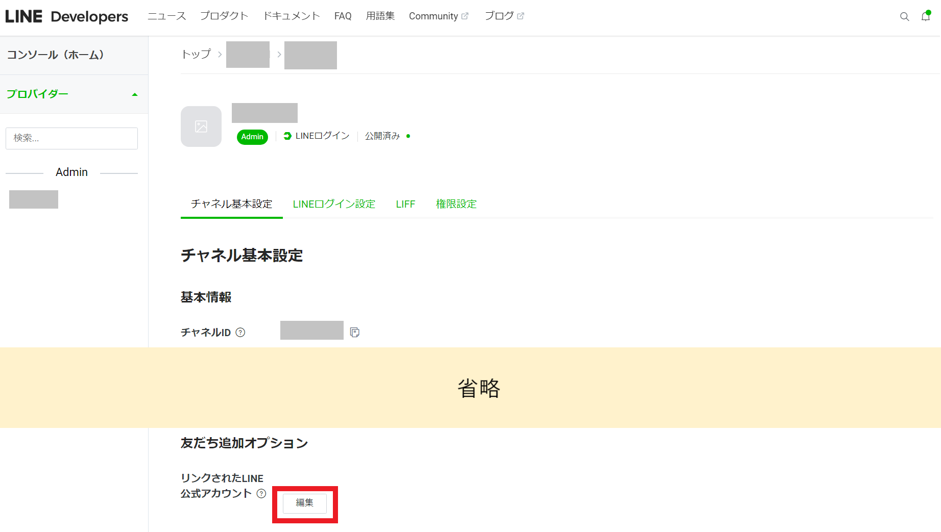Open the プロダクト menu item
Image resolution: width=941 pixels, height=532 pixels.
(224, 16)
